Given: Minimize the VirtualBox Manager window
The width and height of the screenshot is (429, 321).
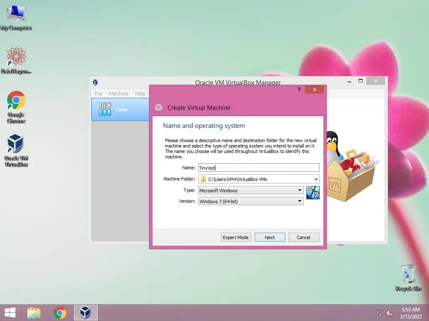Looking at the screenshot, I should [349, 81].
